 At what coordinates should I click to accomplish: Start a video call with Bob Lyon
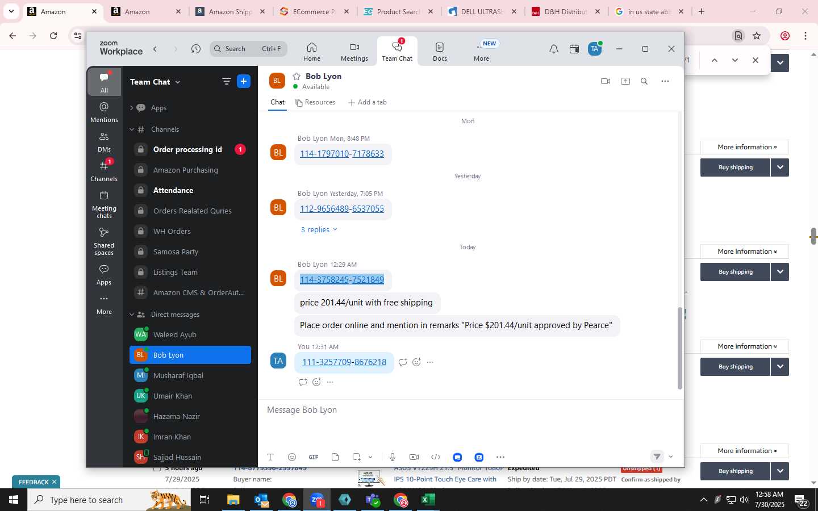pyautogui.click(x=606, y=81)
